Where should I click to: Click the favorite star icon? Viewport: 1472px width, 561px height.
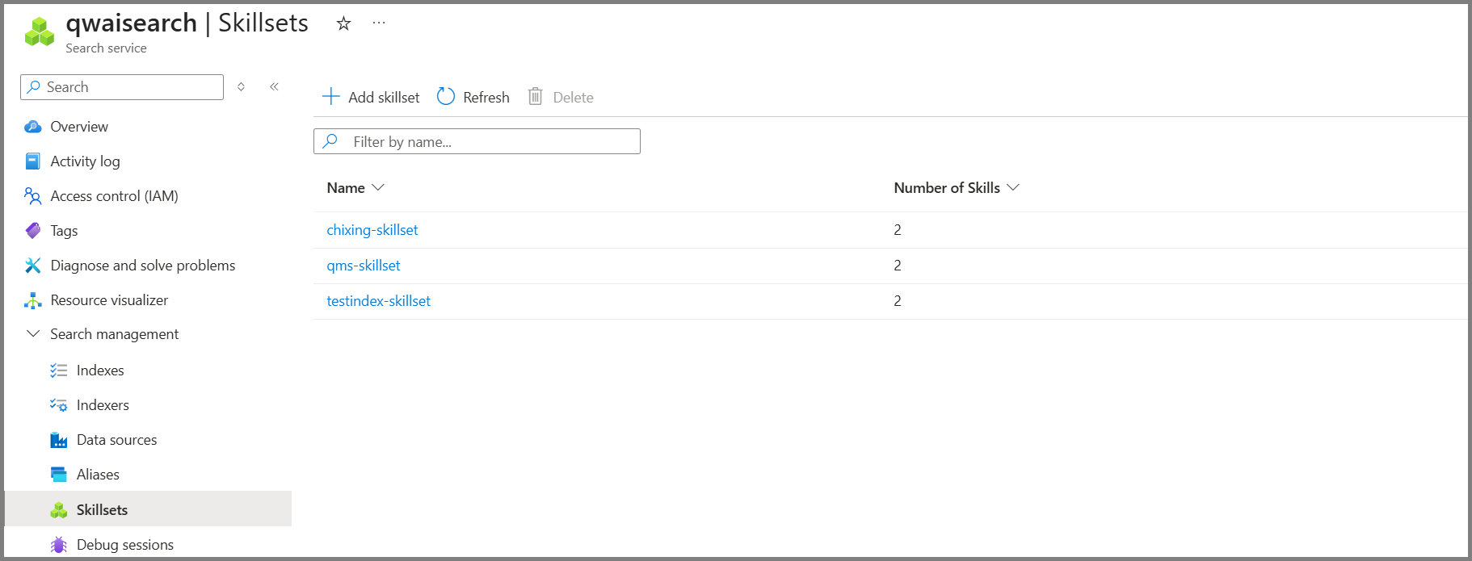click(343, 23)
